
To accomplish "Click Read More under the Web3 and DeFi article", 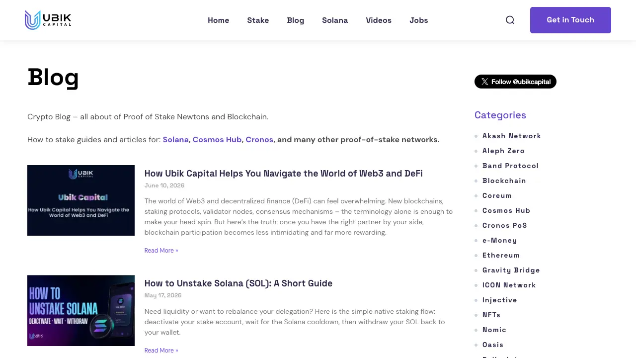I will pyautogui.click(x=161, y=251).
